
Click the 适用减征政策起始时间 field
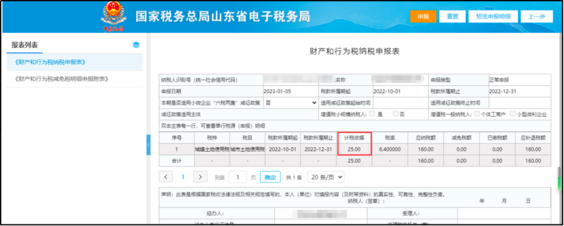click(x=399, y=103)
